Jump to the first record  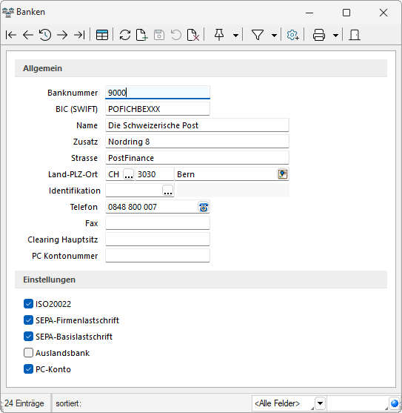[x=11, y=35]
